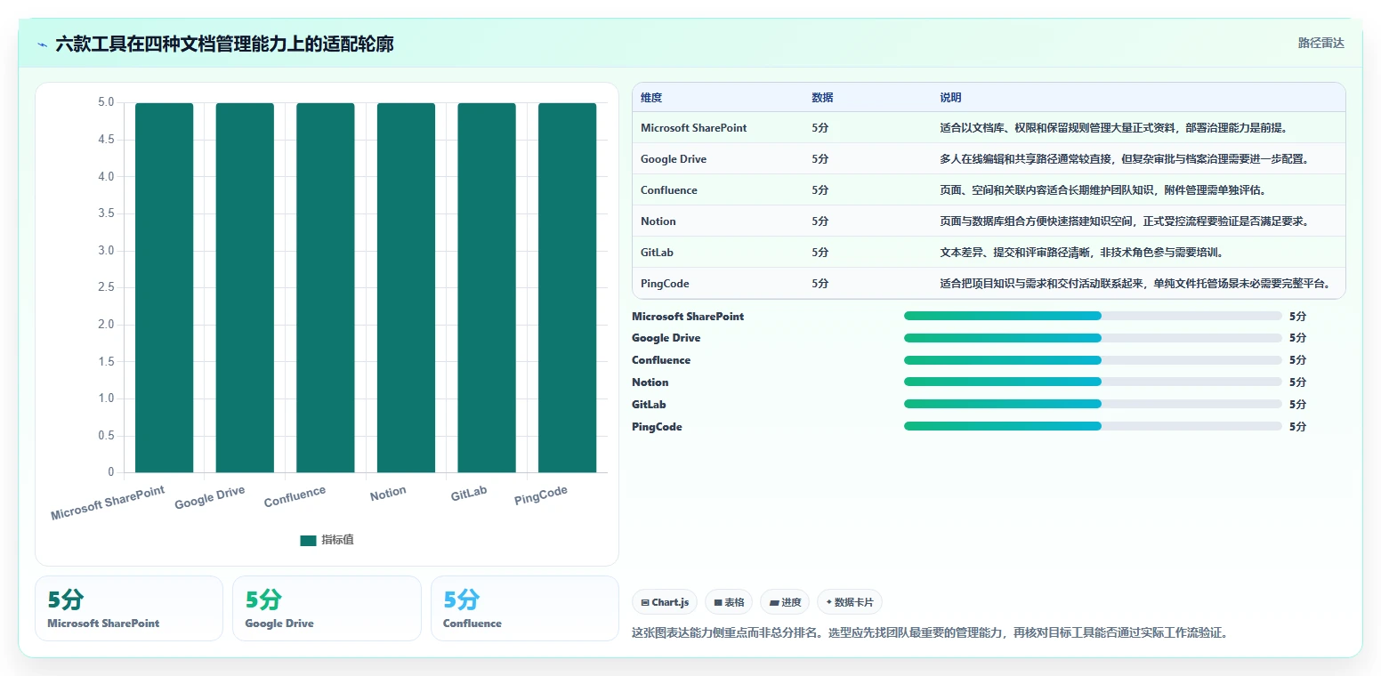The width and height of the screenshot is (1381, 676).
Task: Click the PingCode x-axis label
Action: pos(541,495)
